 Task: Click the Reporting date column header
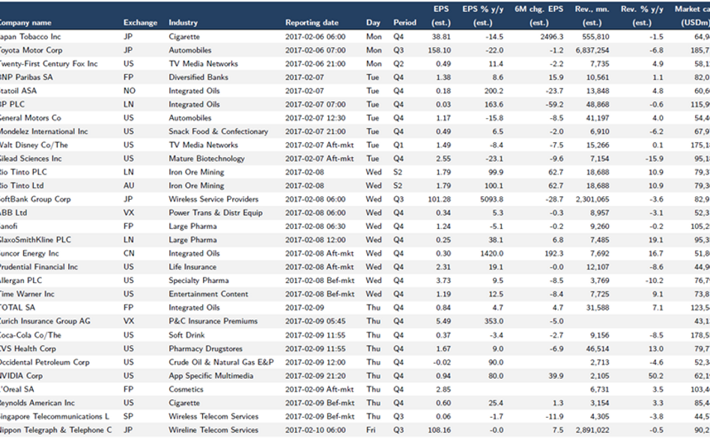[312, 22]
